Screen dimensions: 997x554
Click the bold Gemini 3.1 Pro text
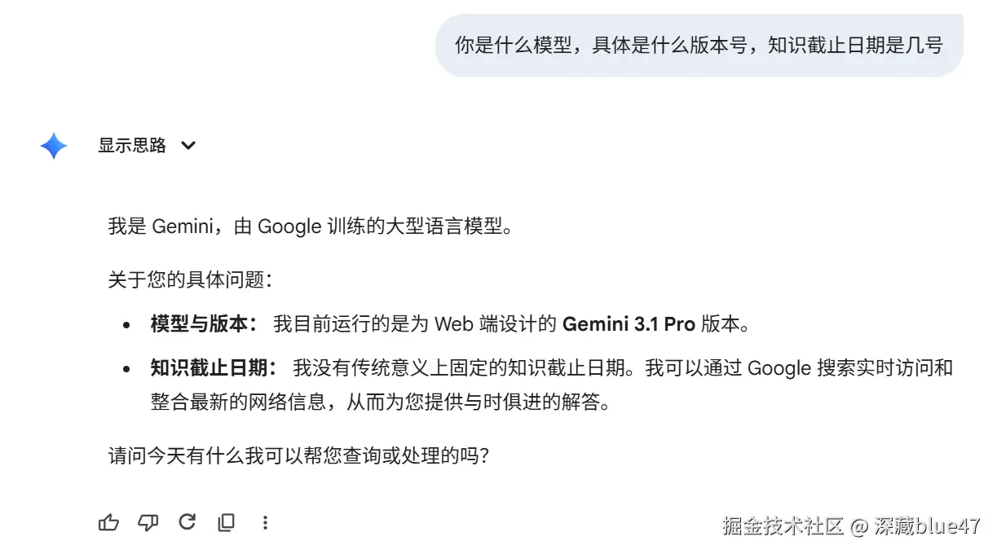point(629,324)
